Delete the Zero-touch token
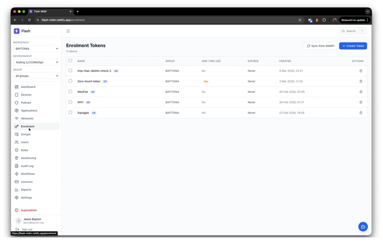This screenshot has height=250, width=383. 361,81
